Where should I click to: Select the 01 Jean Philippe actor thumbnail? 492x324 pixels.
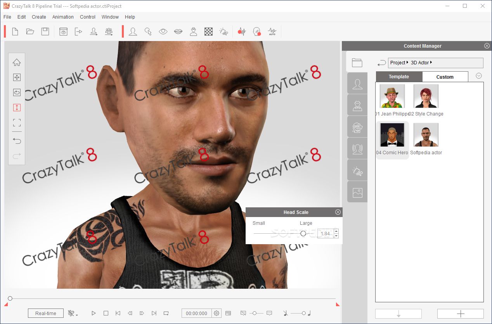click(392, 96)
